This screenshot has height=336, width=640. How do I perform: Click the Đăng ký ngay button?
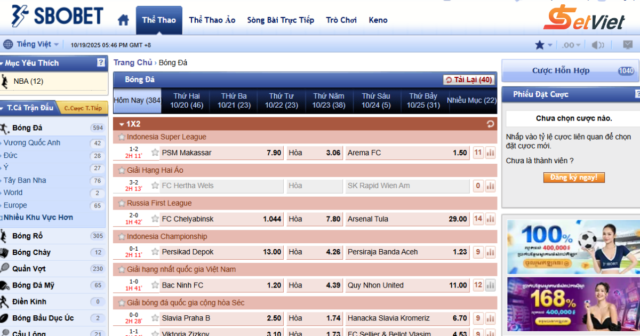click(x=574, y=178)
